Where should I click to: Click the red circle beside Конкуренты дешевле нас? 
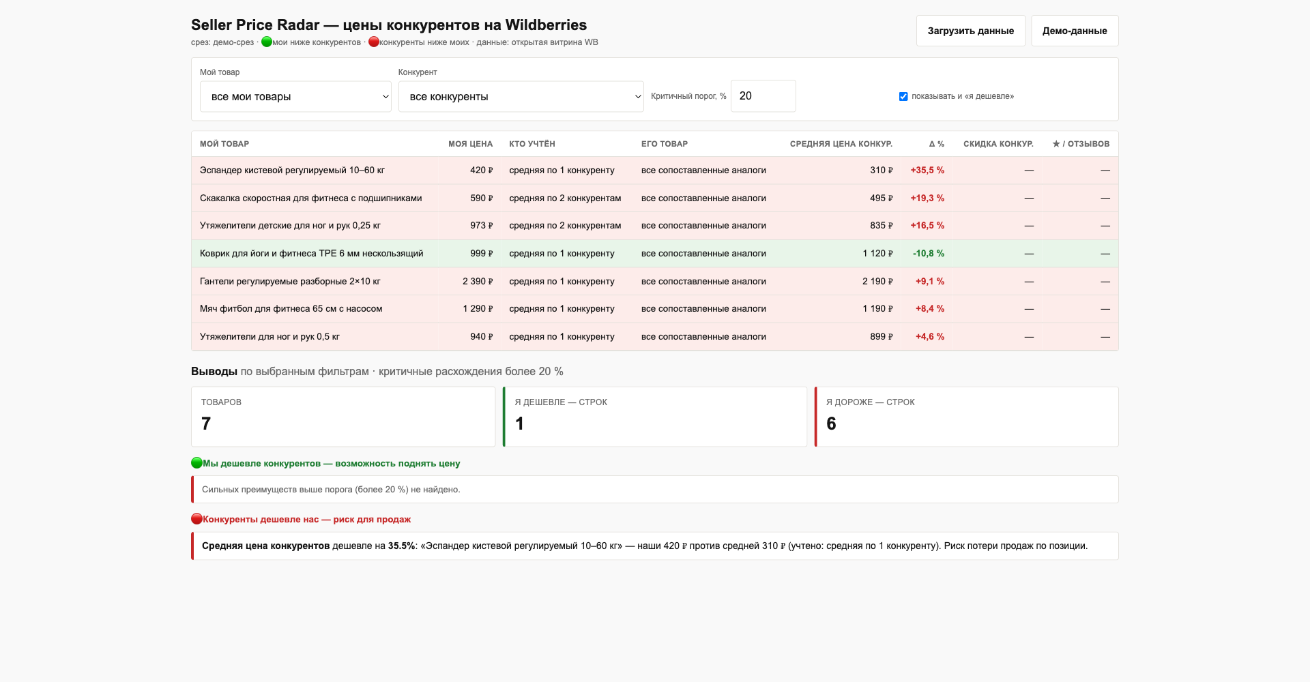click(x=196, y=519)
